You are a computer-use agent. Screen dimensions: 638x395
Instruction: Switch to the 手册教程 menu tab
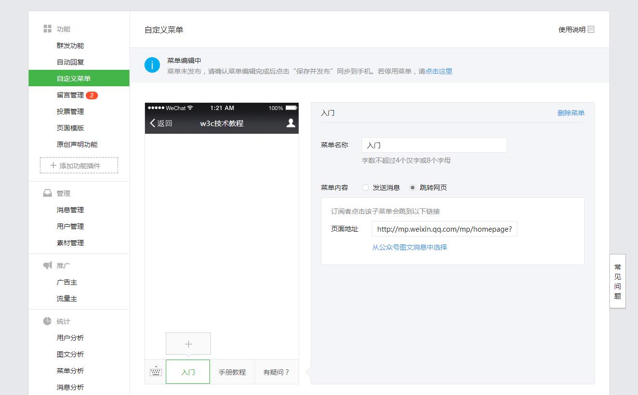[232, 371]
